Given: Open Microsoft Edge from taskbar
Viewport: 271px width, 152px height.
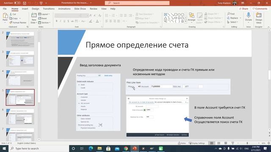Looking at the screenshot, I should 91,148.
